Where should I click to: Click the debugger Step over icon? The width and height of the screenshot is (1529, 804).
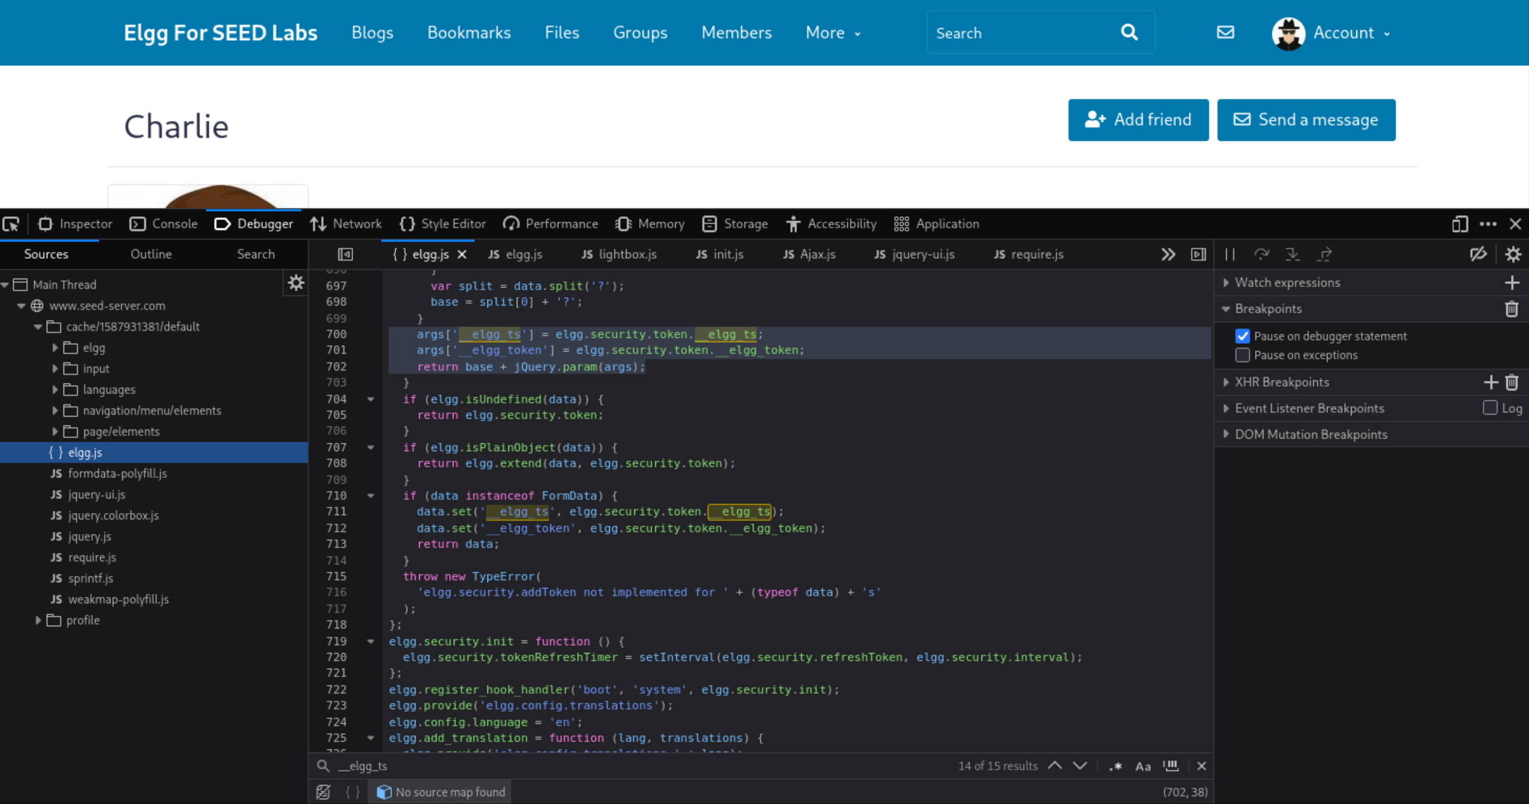pyautogui.click(x=1262, y=255)
